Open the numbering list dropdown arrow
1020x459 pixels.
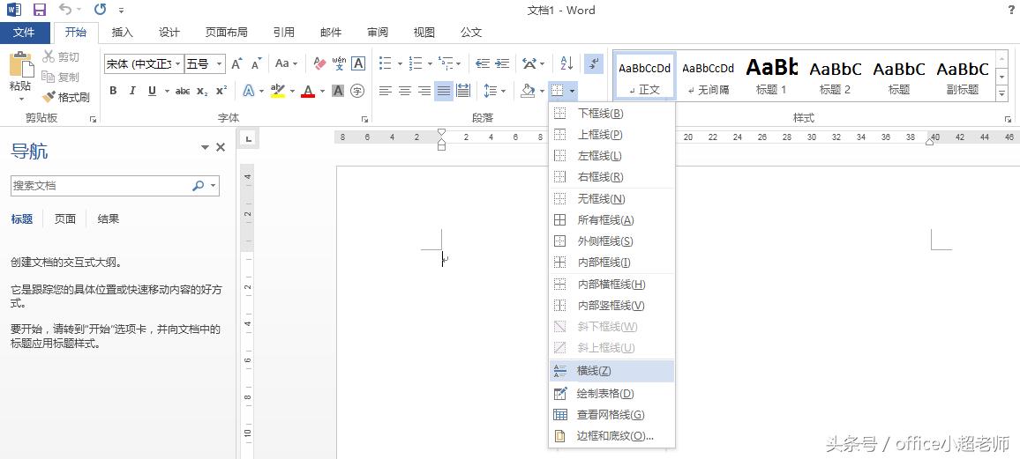[x=430, y=63]
